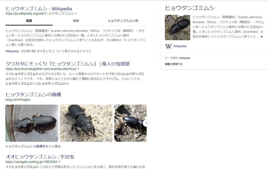Switch to the 特徴 tab
The width and height of the screenshot is (267, 170).
point(76,21)
